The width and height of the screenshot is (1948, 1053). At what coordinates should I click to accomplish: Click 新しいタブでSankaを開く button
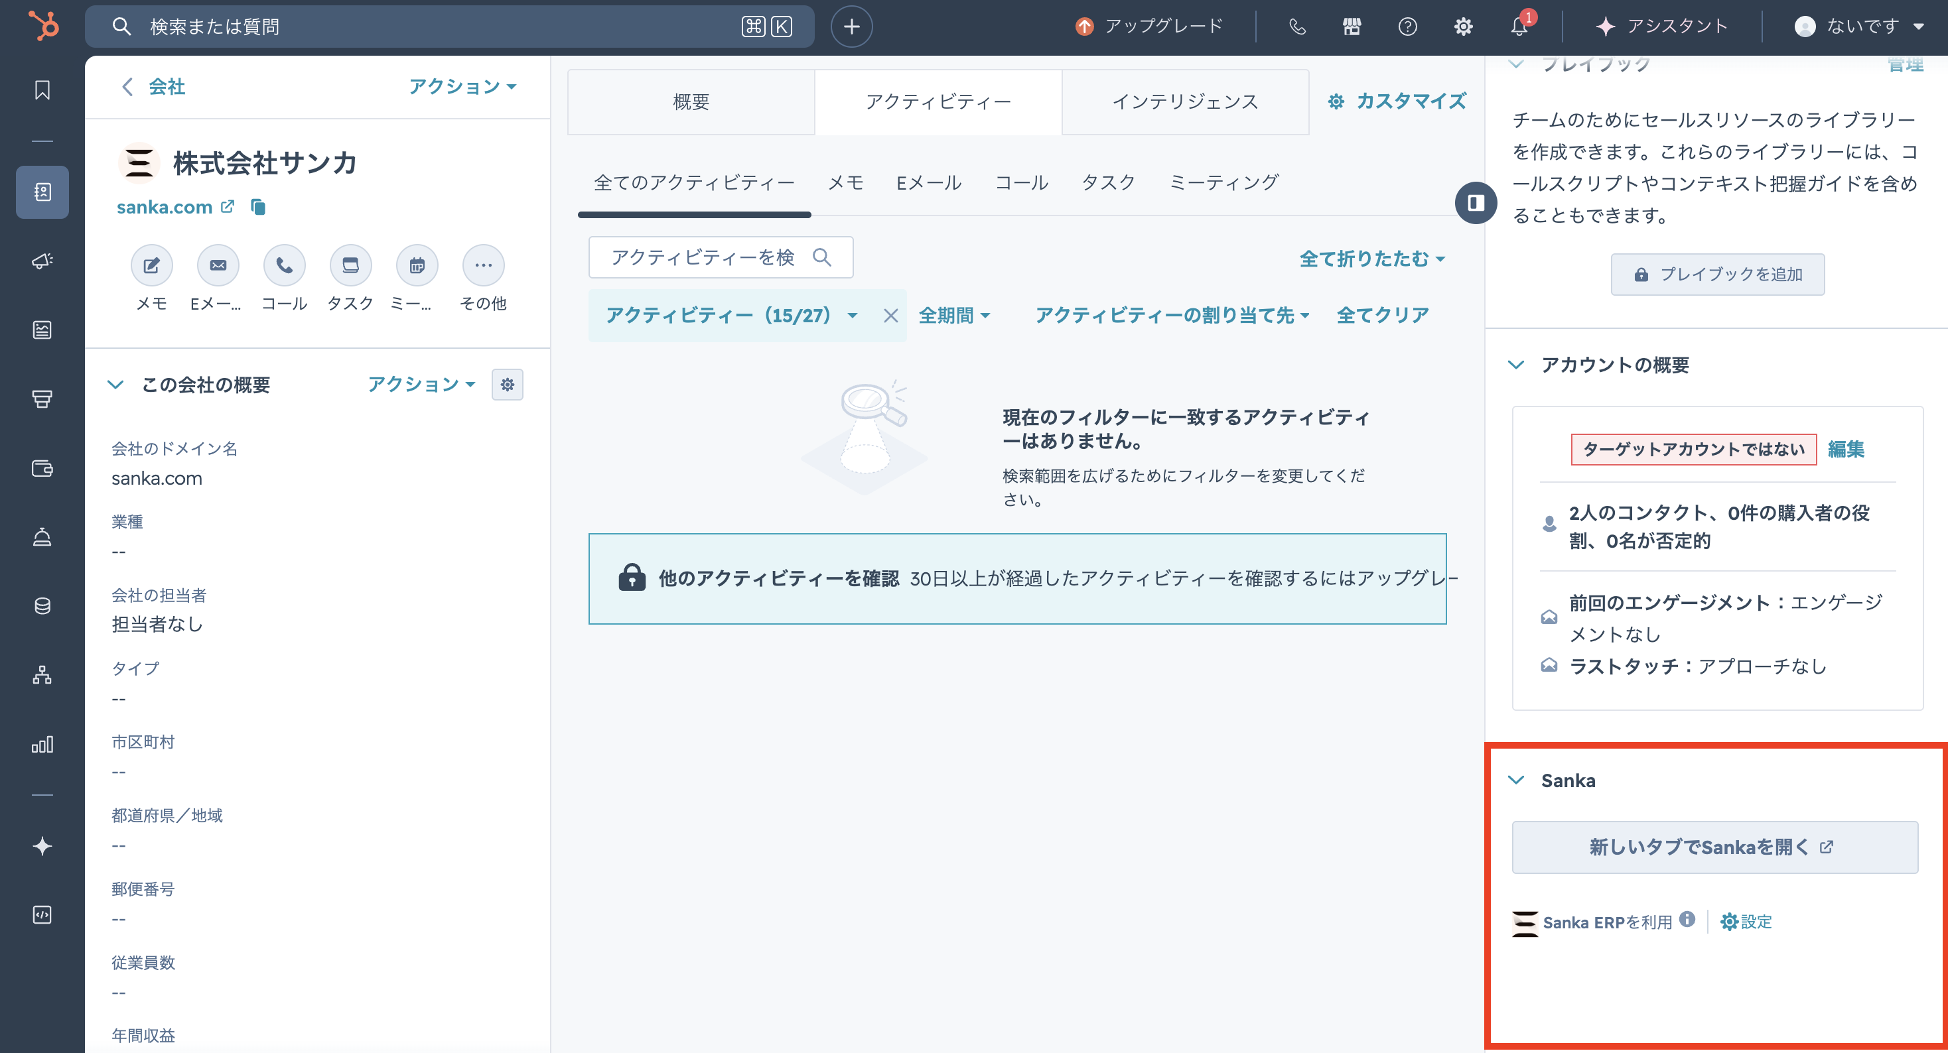point(1714,847)
